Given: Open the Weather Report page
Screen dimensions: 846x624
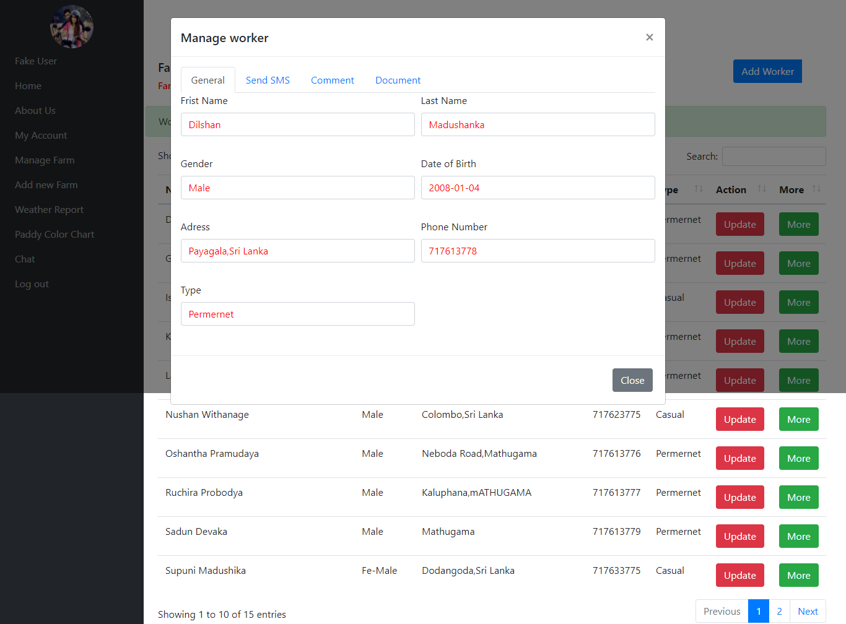Looking at the screenshot, I should point(49,209).
